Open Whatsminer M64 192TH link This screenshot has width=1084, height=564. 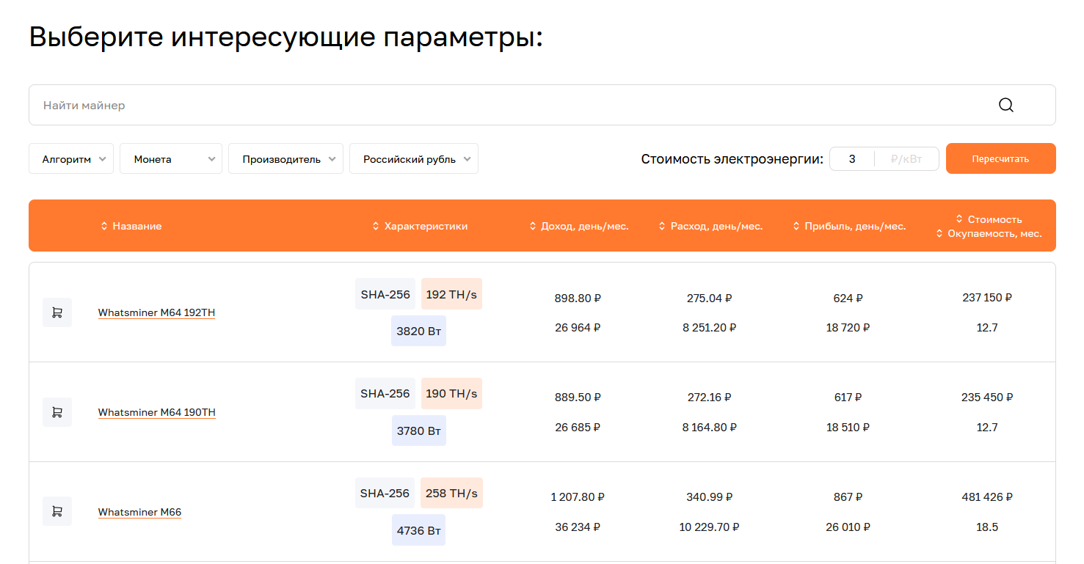[156, 312]
